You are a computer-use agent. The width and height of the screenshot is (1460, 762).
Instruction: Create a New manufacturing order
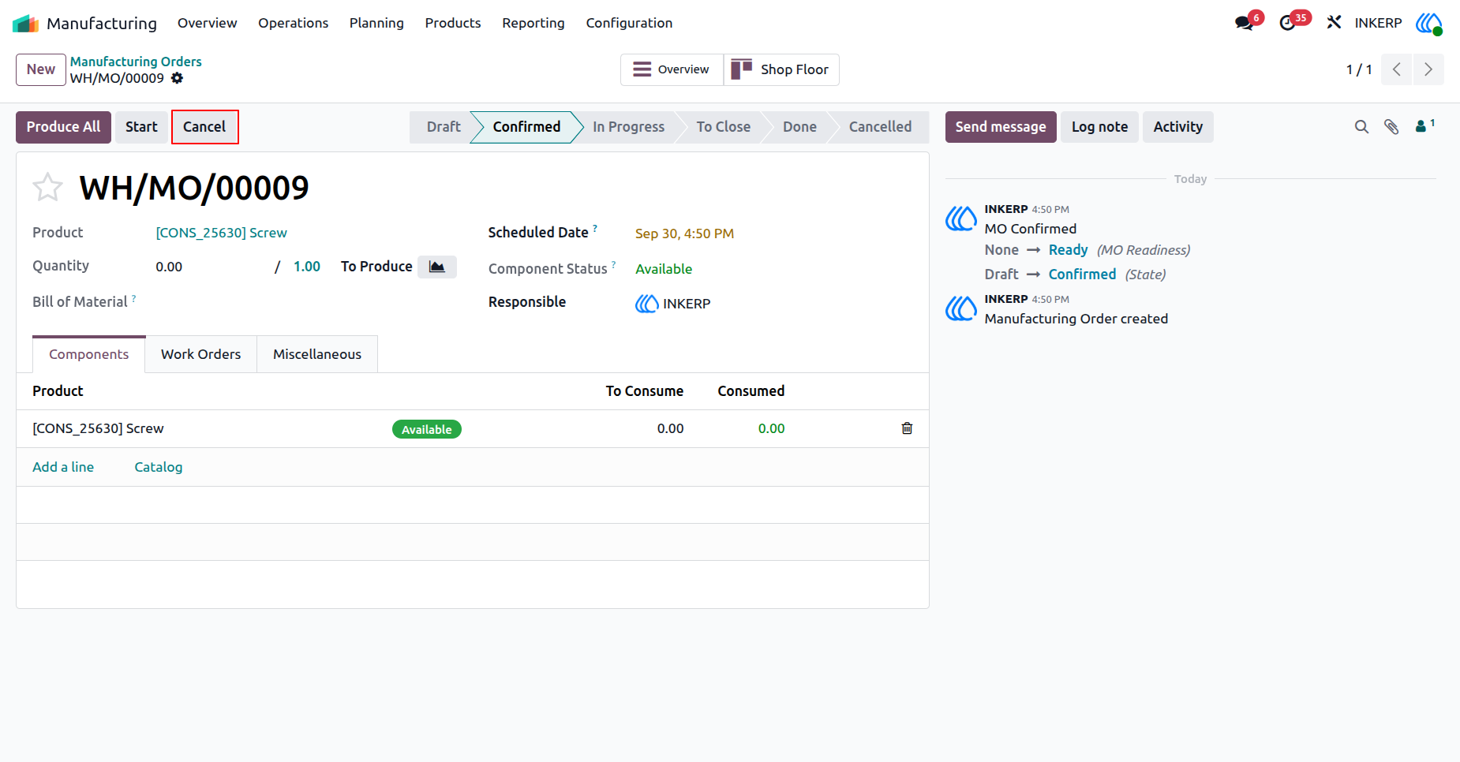tap(41, 69)
